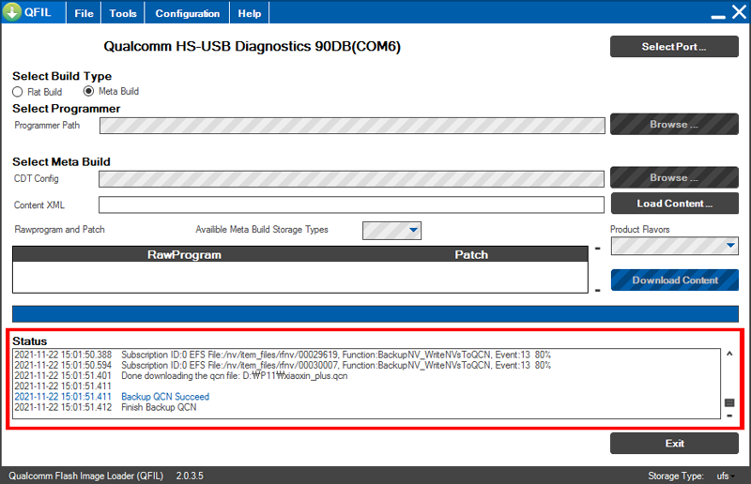Open the Help menu
The width and height of the screenshot is (751, 484).
250,13
